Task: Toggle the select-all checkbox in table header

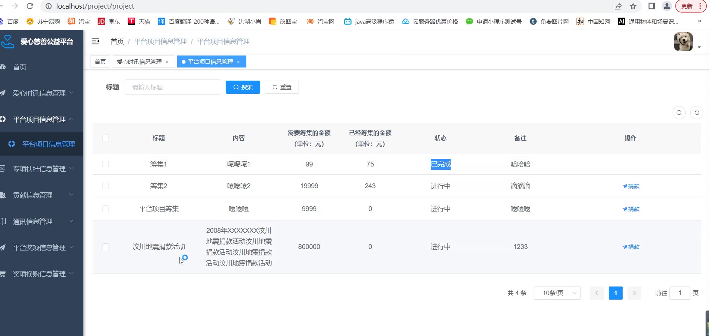Action: 106,138
